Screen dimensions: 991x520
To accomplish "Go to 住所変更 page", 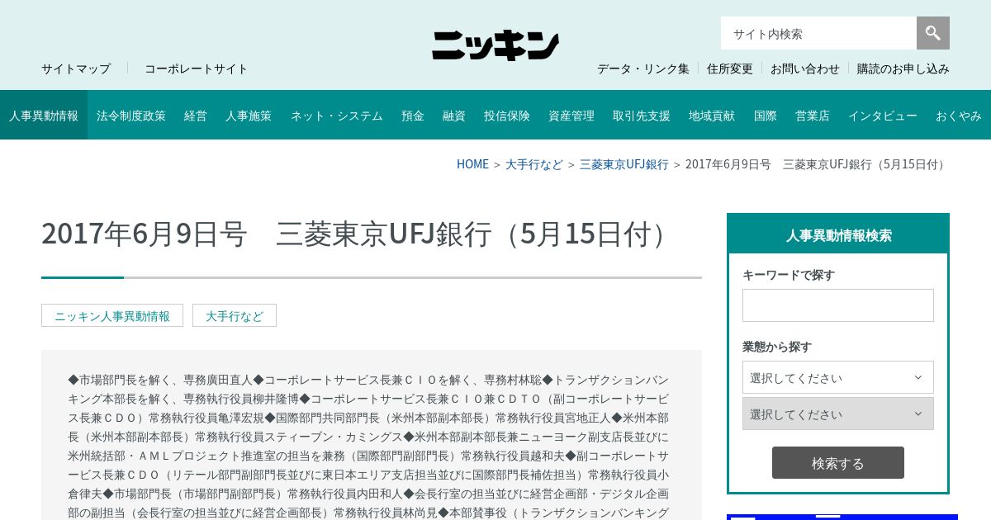I will [x=730, y=69].
